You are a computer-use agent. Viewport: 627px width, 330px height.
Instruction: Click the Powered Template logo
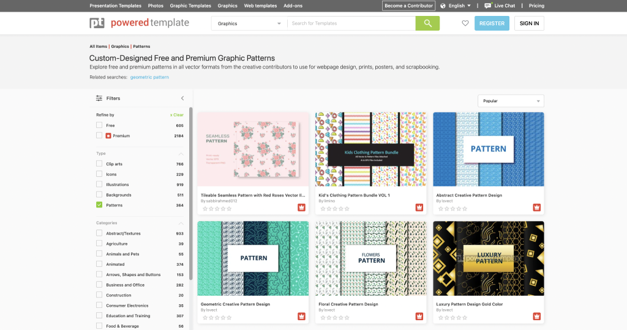click(139, 23)
